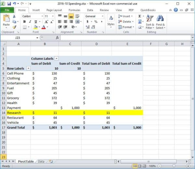Open the Calibri font name dropdown
The image size is (195, 169).
42,16
